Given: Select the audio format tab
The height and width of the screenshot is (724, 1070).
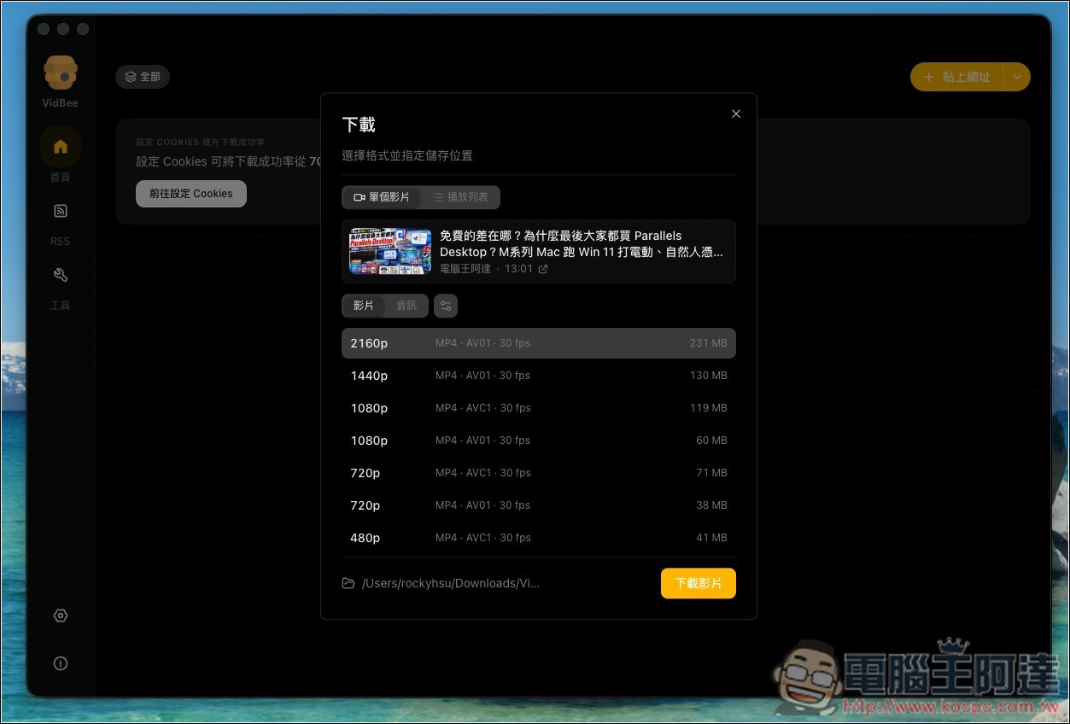Looking at the screenshot, I should 406,306.
